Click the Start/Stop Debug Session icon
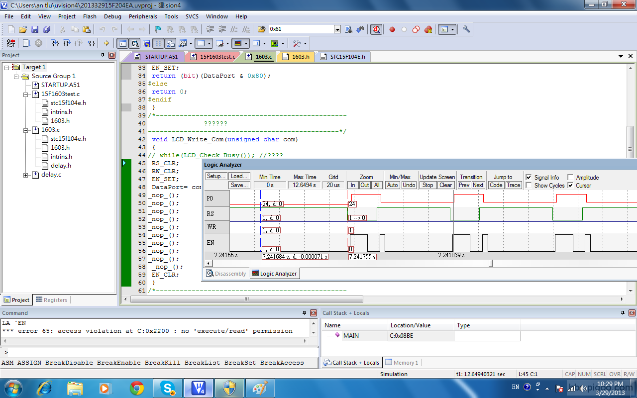 (376, 29)
